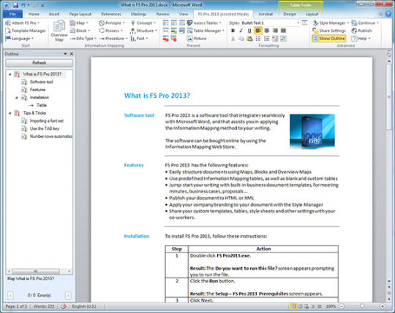395x313 pixels.
Task: Click the Refresh button in Outline pane
Action: tap(39, 63)
